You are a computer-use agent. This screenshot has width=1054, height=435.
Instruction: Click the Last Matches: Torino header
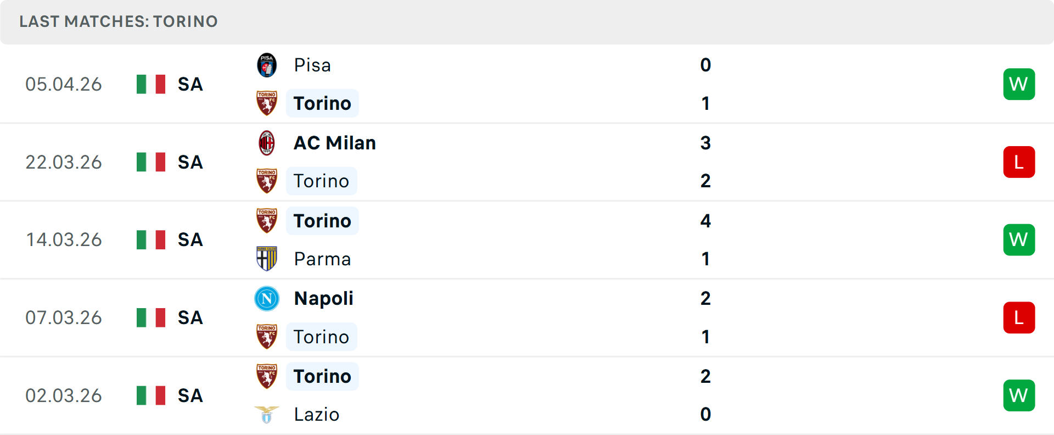click(119, 21)
